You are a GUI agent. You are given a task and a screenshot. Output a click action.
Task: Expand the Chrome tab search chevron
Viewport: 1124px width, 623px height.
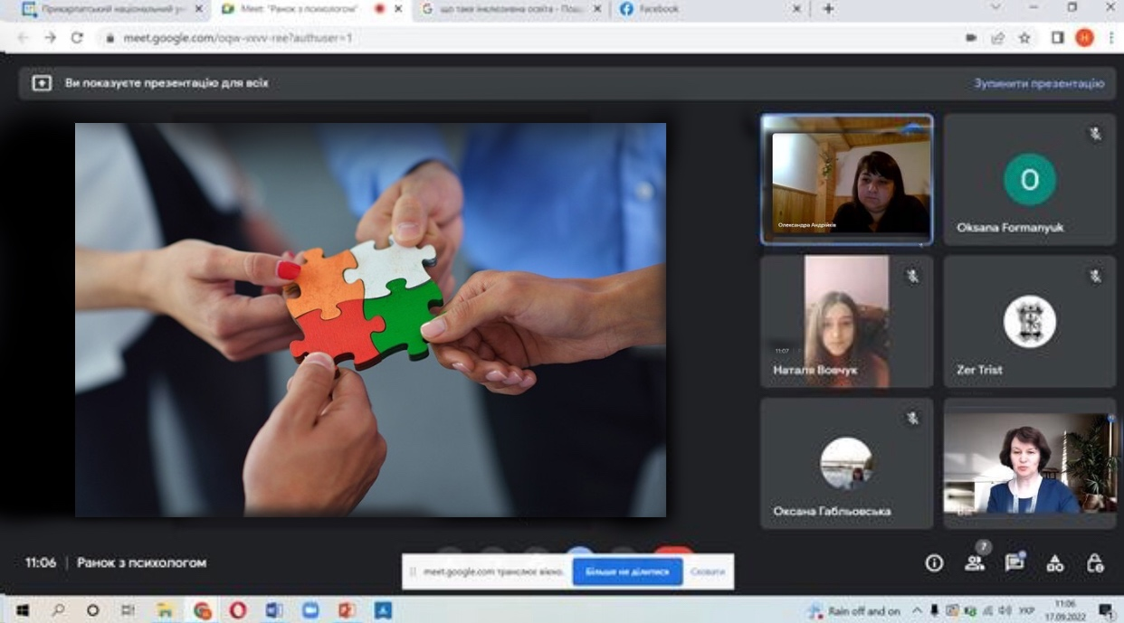pos(995,8)
